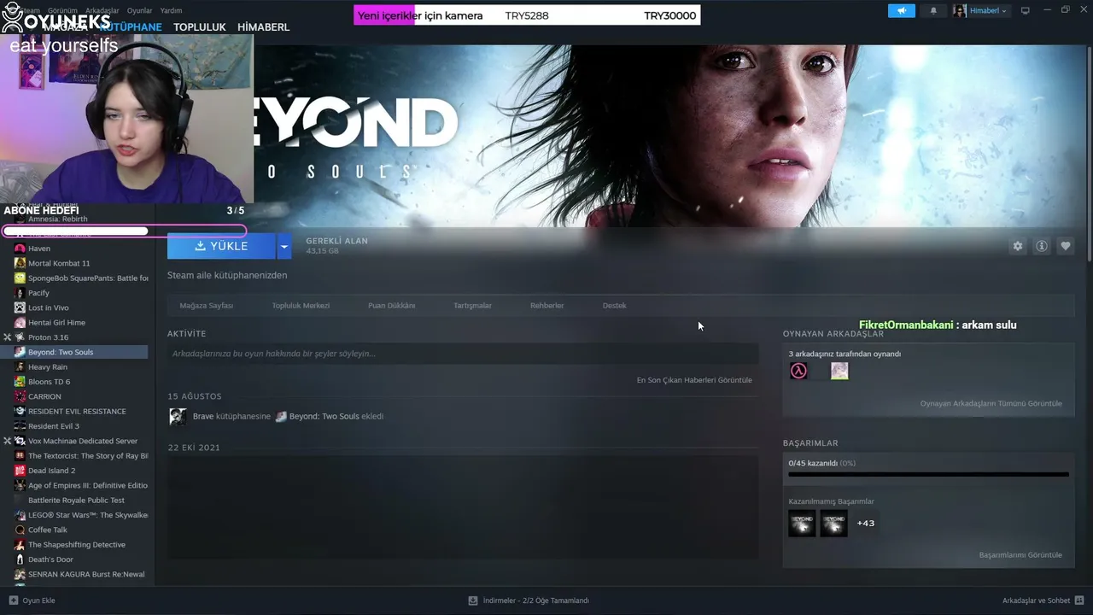Open the Tartışmalar tab
Screen dimensions: 1093x615
click(x=472, y=306)
